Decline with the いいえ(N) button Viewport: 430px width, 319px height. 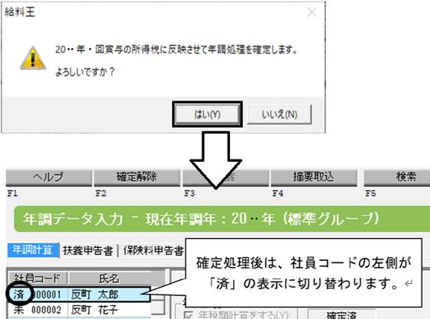(x=280, y=114)
